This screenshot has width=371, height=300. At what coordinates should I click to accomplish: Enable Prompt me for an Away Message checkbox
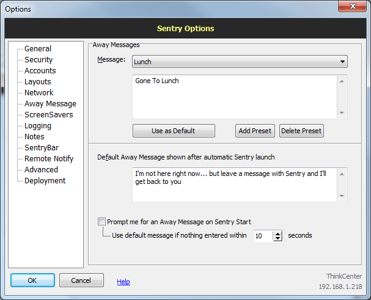[x=101, y=222]
